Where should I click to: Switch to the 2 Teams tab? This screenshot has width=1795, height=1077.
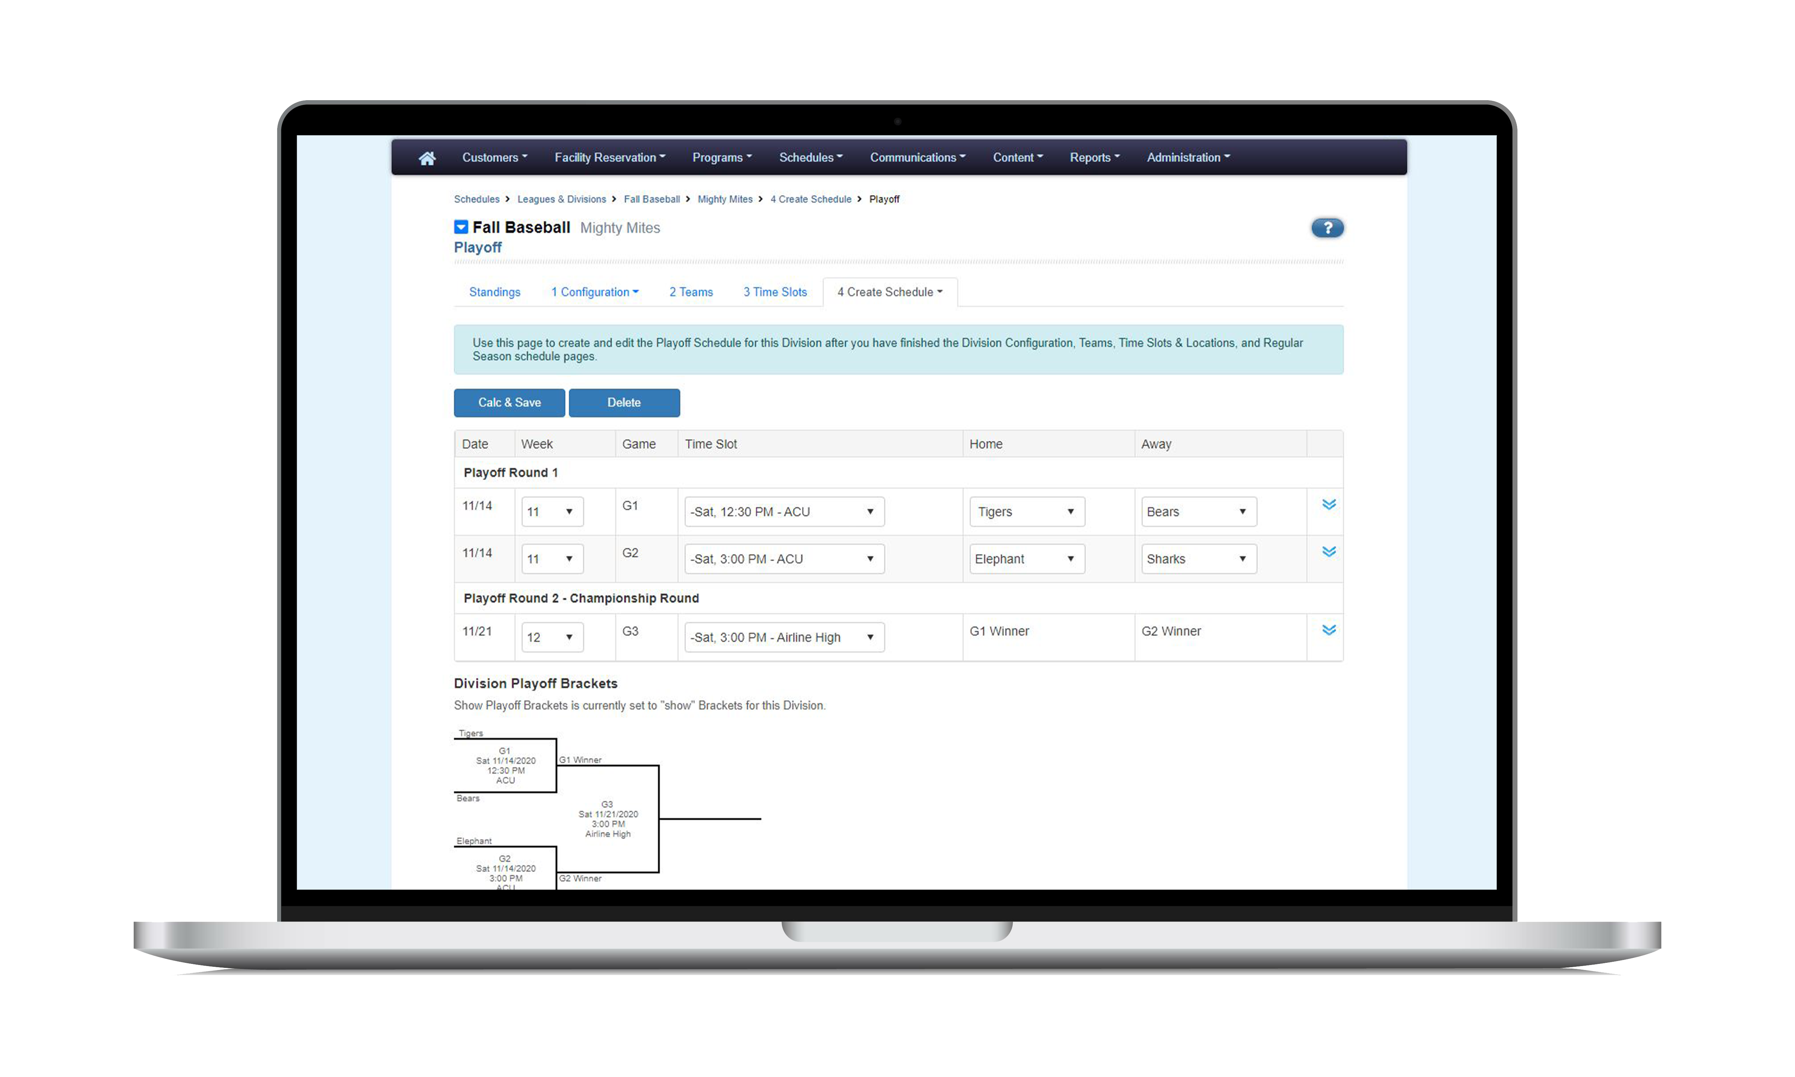(690, 292)
